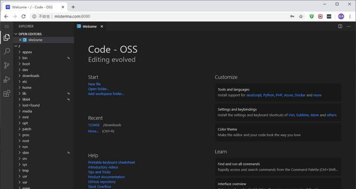Click the symlink icon beside bin
356x189 pixels.
(69, 58)
